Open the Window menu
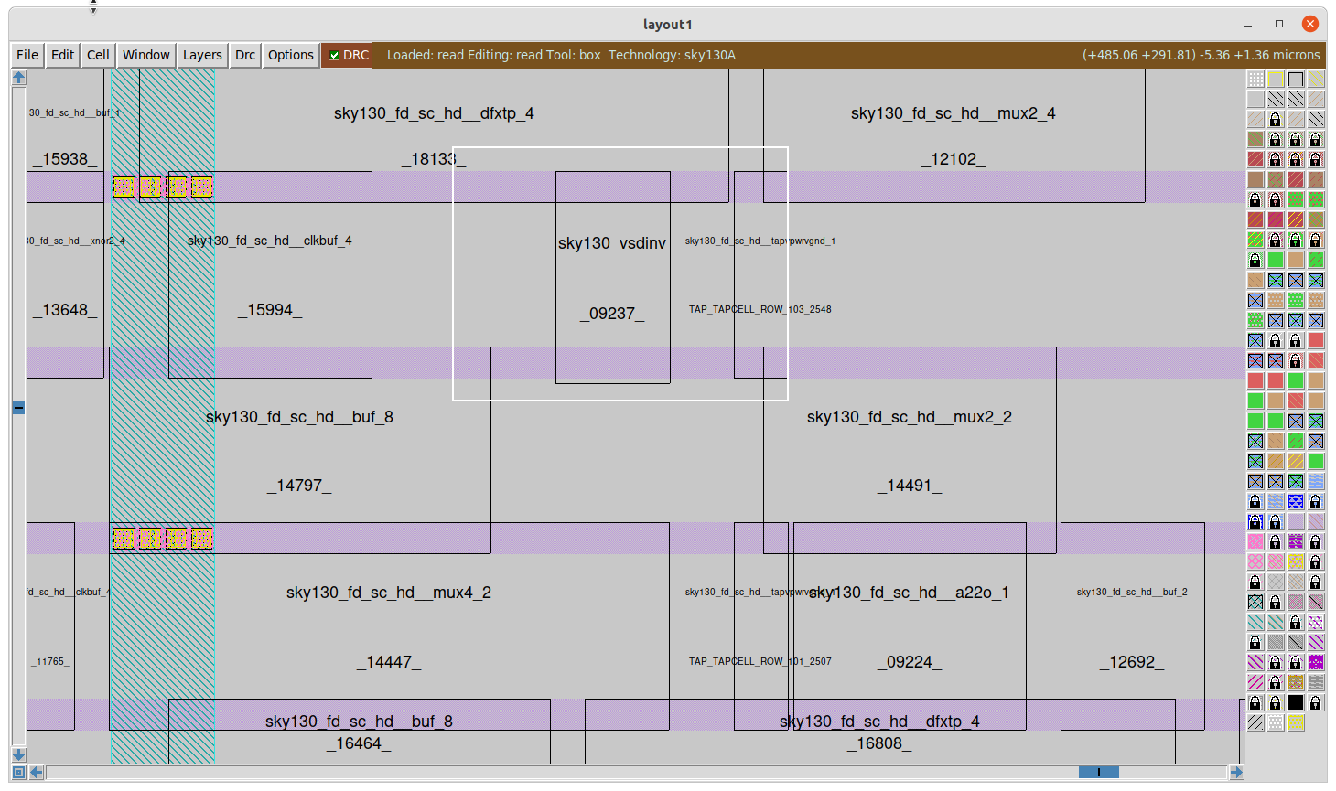The width and height of the screenshot is (1336, 791). pyautogui.click(x=145, y=55)
